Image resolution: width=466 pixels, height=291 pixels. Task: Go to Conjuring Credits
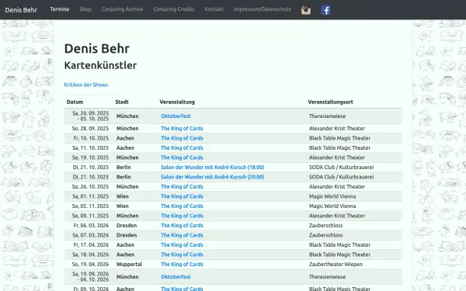coord(173,9)
